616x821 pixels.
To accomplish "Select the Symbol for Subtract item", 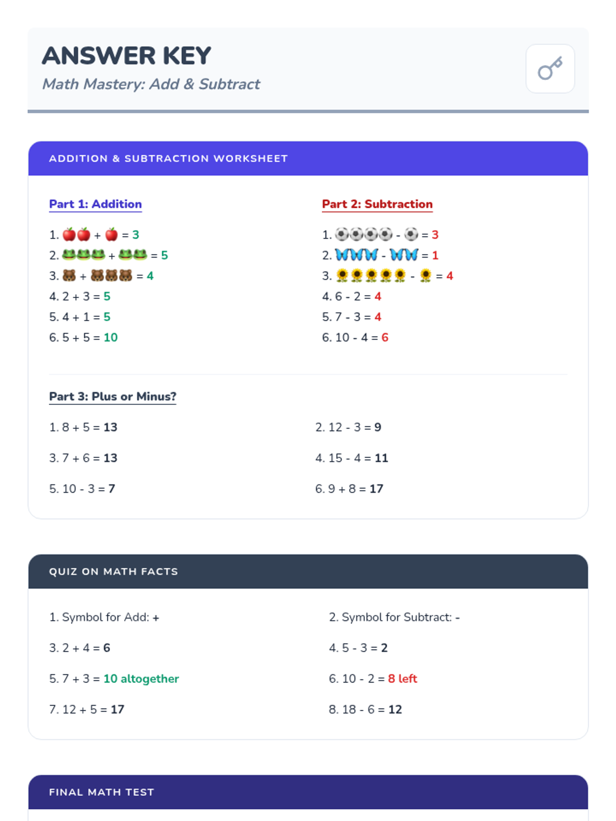I will tap(394, 617).
